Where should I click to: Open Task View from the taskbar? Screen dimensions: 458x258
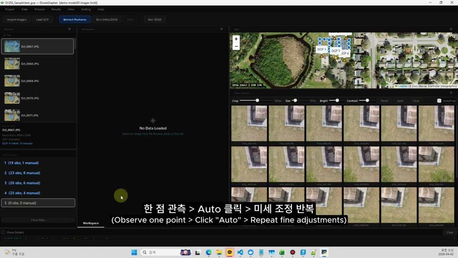click(x=198, y=252)
